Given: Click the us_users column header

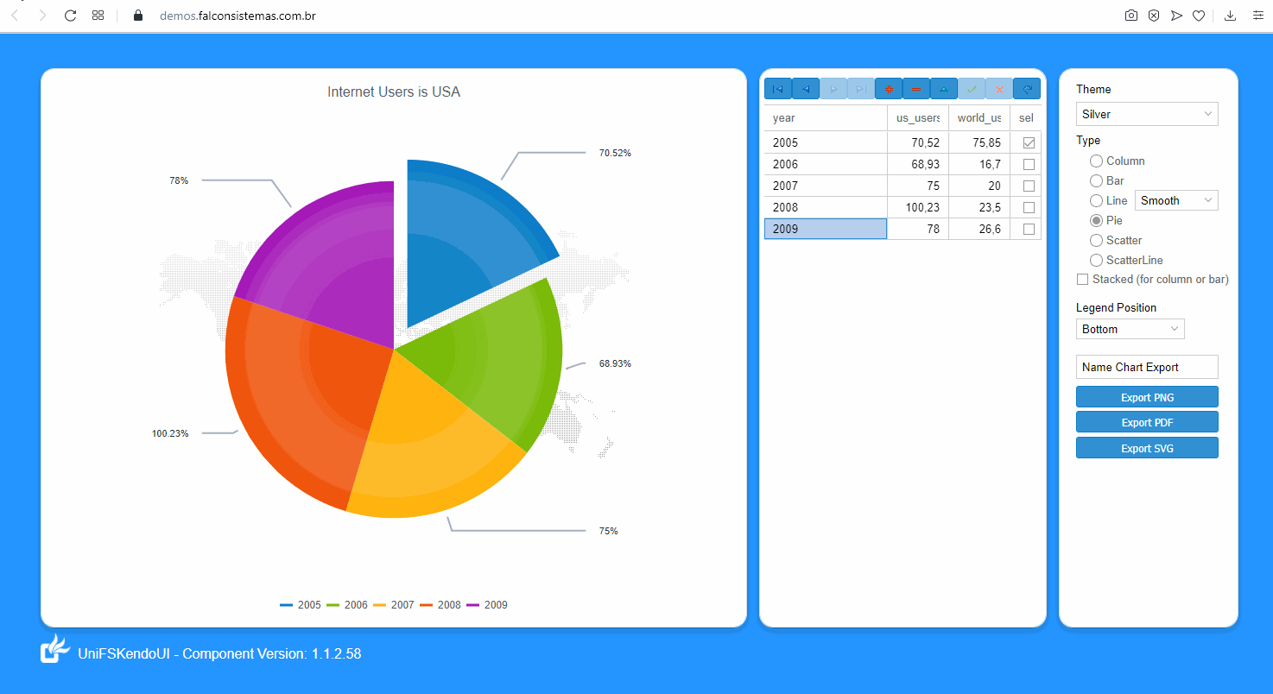Looking at the screenshot, I should (917, 118).
